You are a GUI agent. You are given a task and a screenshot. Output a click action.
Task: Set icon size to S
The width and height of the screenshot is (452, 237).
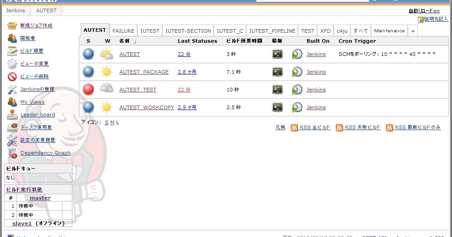point(106,122)
